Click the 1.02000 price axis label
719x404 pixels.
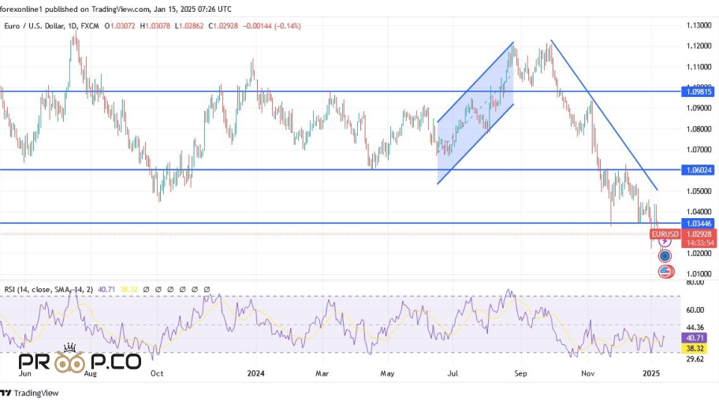699,254
